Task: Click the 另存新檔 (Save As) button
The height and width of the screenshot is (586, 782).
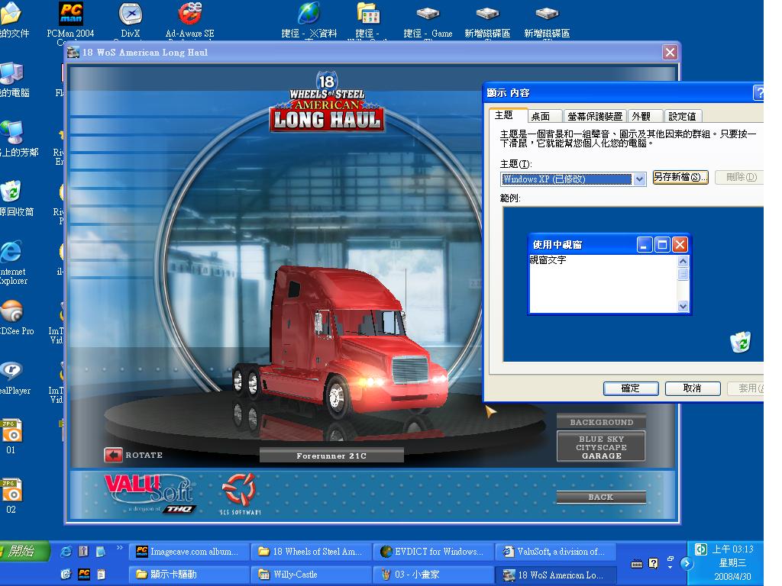Action: click(x=680, y=177)
